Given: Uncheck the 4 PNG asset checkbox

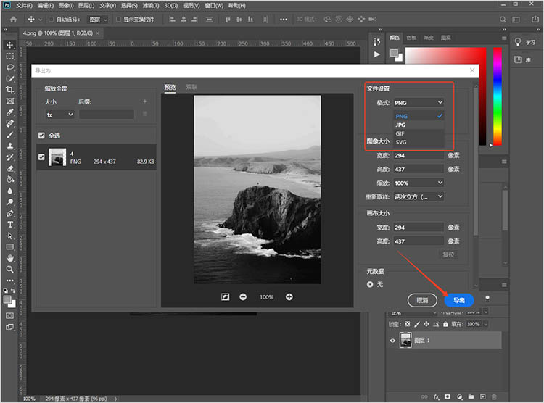Looking at the screenshot, I should pyautogui.click(x=41, y=157).
